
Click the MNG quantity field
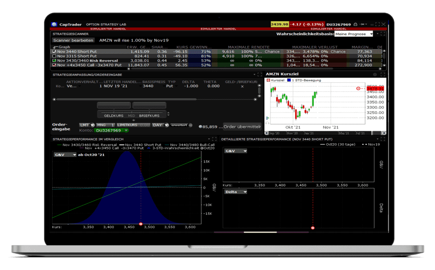coord(105,125)
